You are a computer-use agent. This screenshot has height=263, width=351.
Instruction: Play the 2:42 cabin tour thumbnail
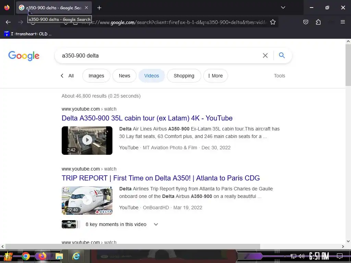[x=87, y=140]
